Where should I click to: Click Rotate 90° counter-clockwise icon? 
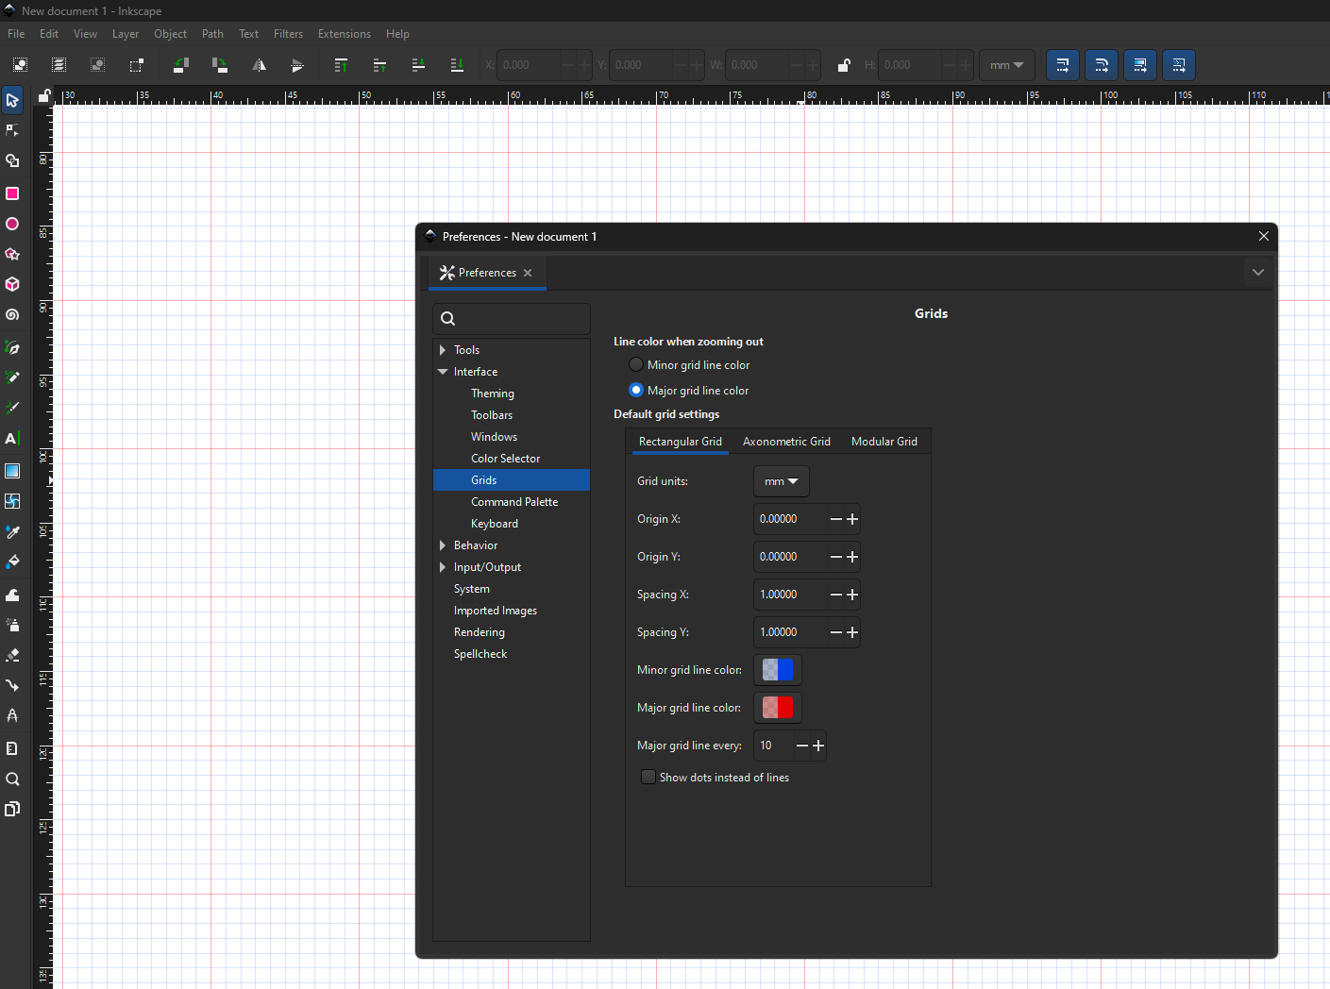point(181,65)
